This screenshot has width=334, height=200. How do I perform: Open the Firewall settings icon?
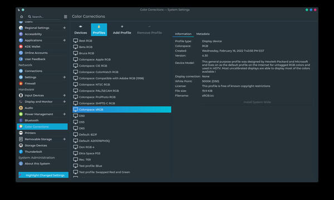pyautogui.click(x=21, y=83)
